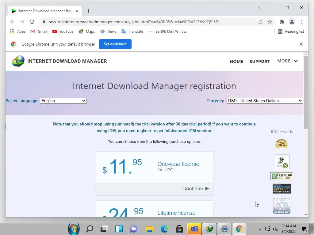Reload the page with the refresh icon

(x=32, y=22)
